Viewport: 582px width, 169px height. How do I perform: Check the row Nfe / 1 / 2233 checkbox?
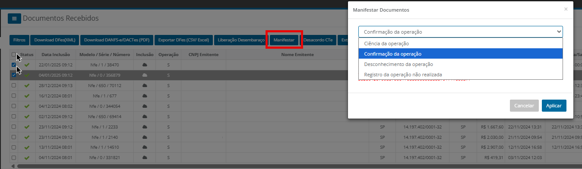point(14,127)
